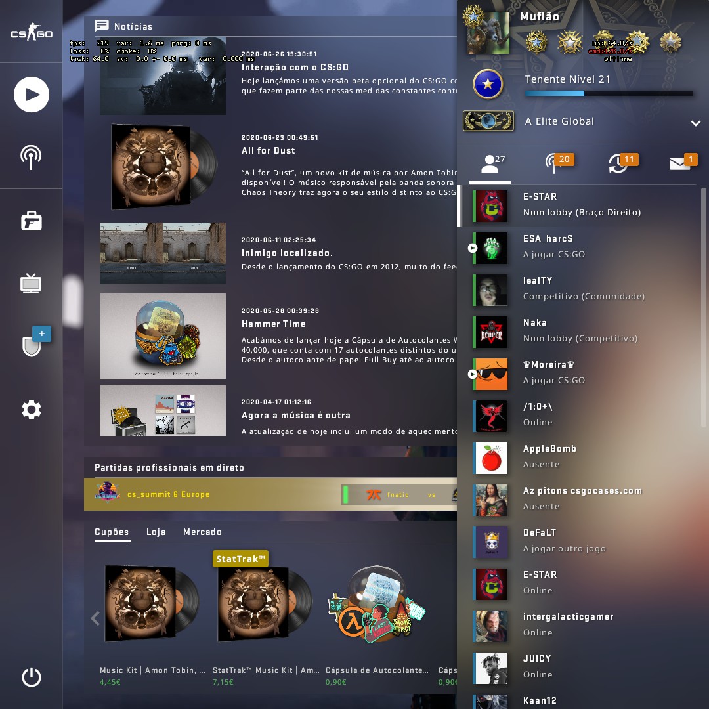Switch to the Mercado tab
Screen dimensions: 709x709
click(203, 532)
